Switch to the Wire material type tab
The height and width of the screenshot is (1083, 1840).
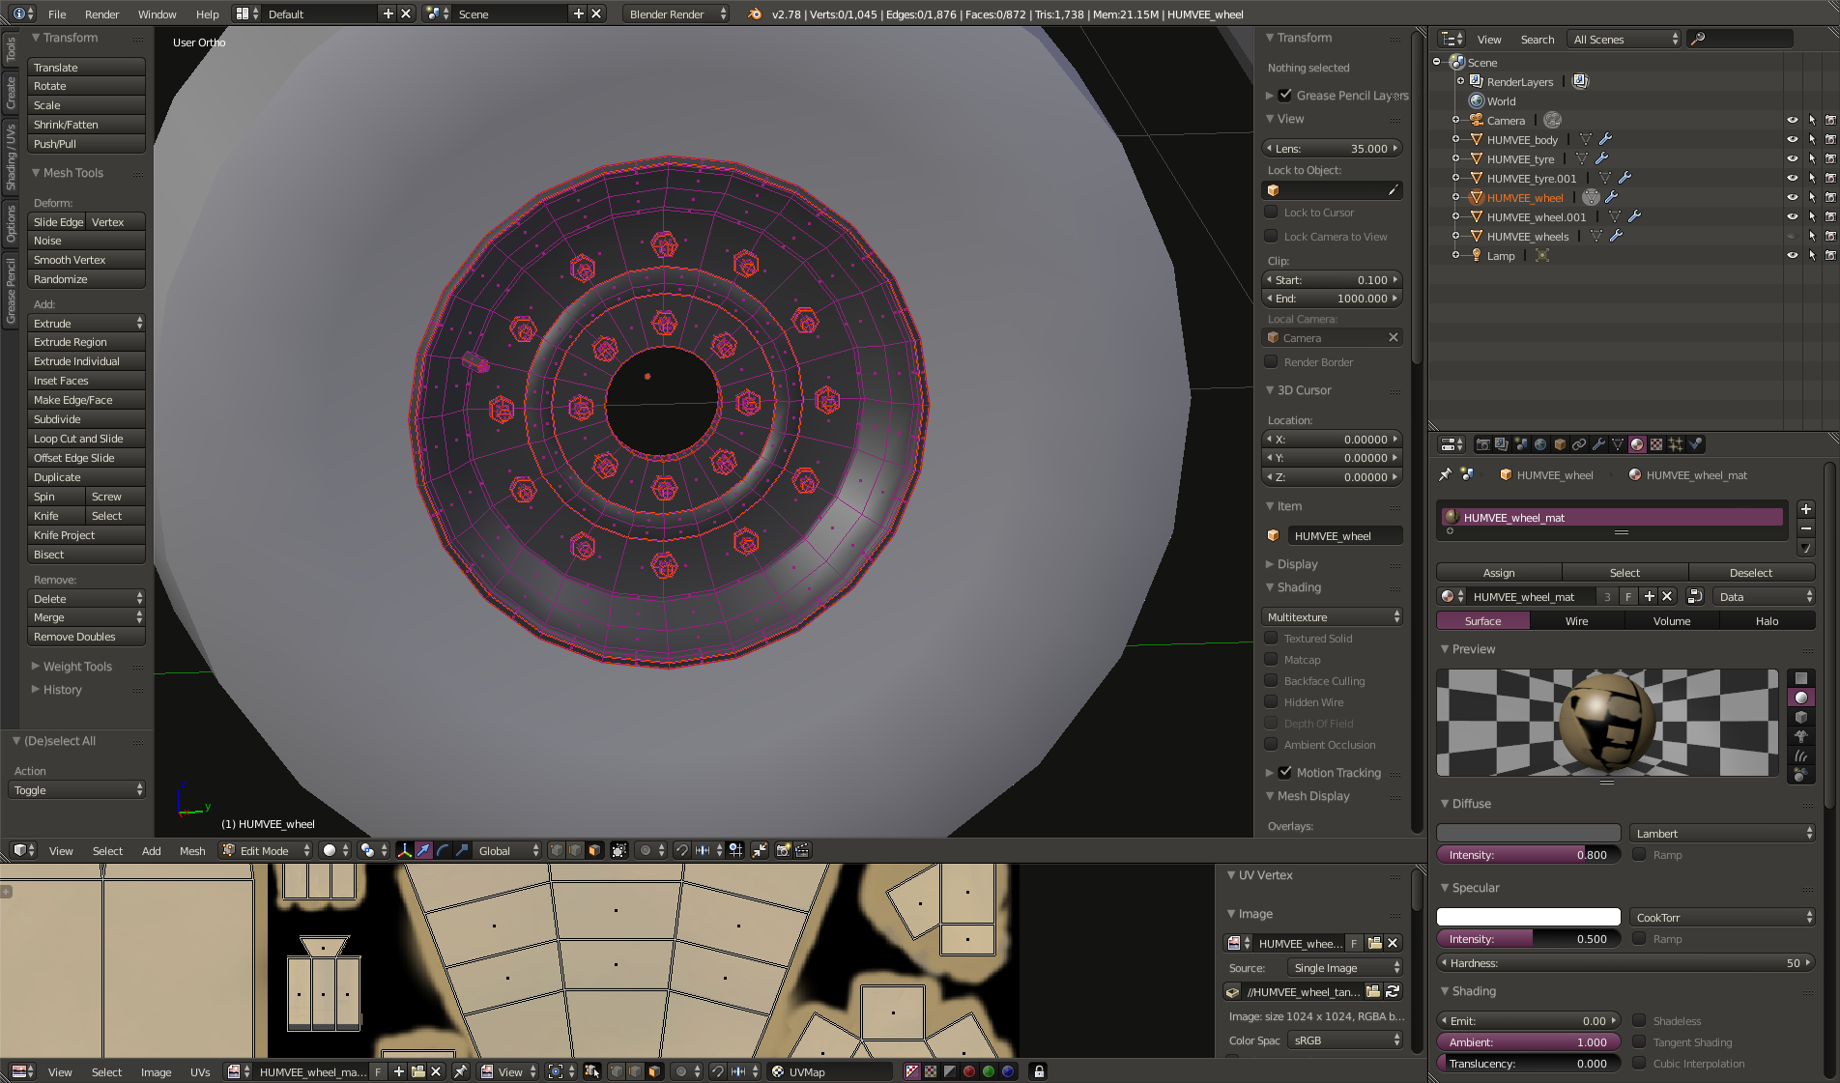pyautogui.click(x=1576, y=621)
